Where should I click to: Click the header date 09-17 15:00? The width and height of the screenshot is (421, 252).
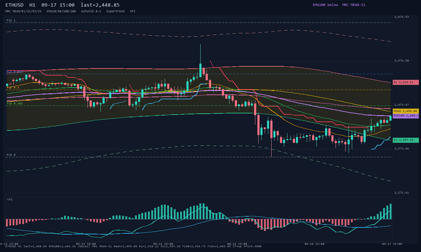point(58,5)
